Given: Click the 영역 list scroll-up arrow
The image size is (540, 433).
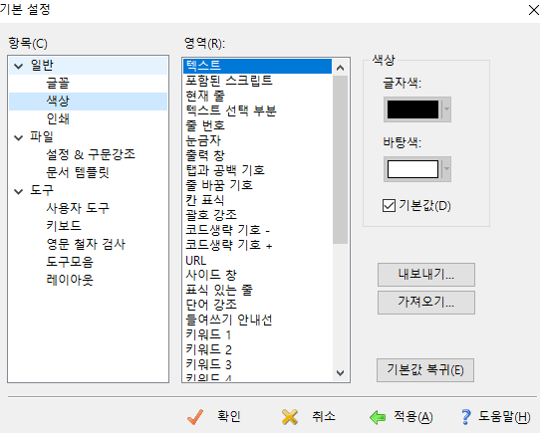Looking at the screenshot, I should [x=341, y=68].
